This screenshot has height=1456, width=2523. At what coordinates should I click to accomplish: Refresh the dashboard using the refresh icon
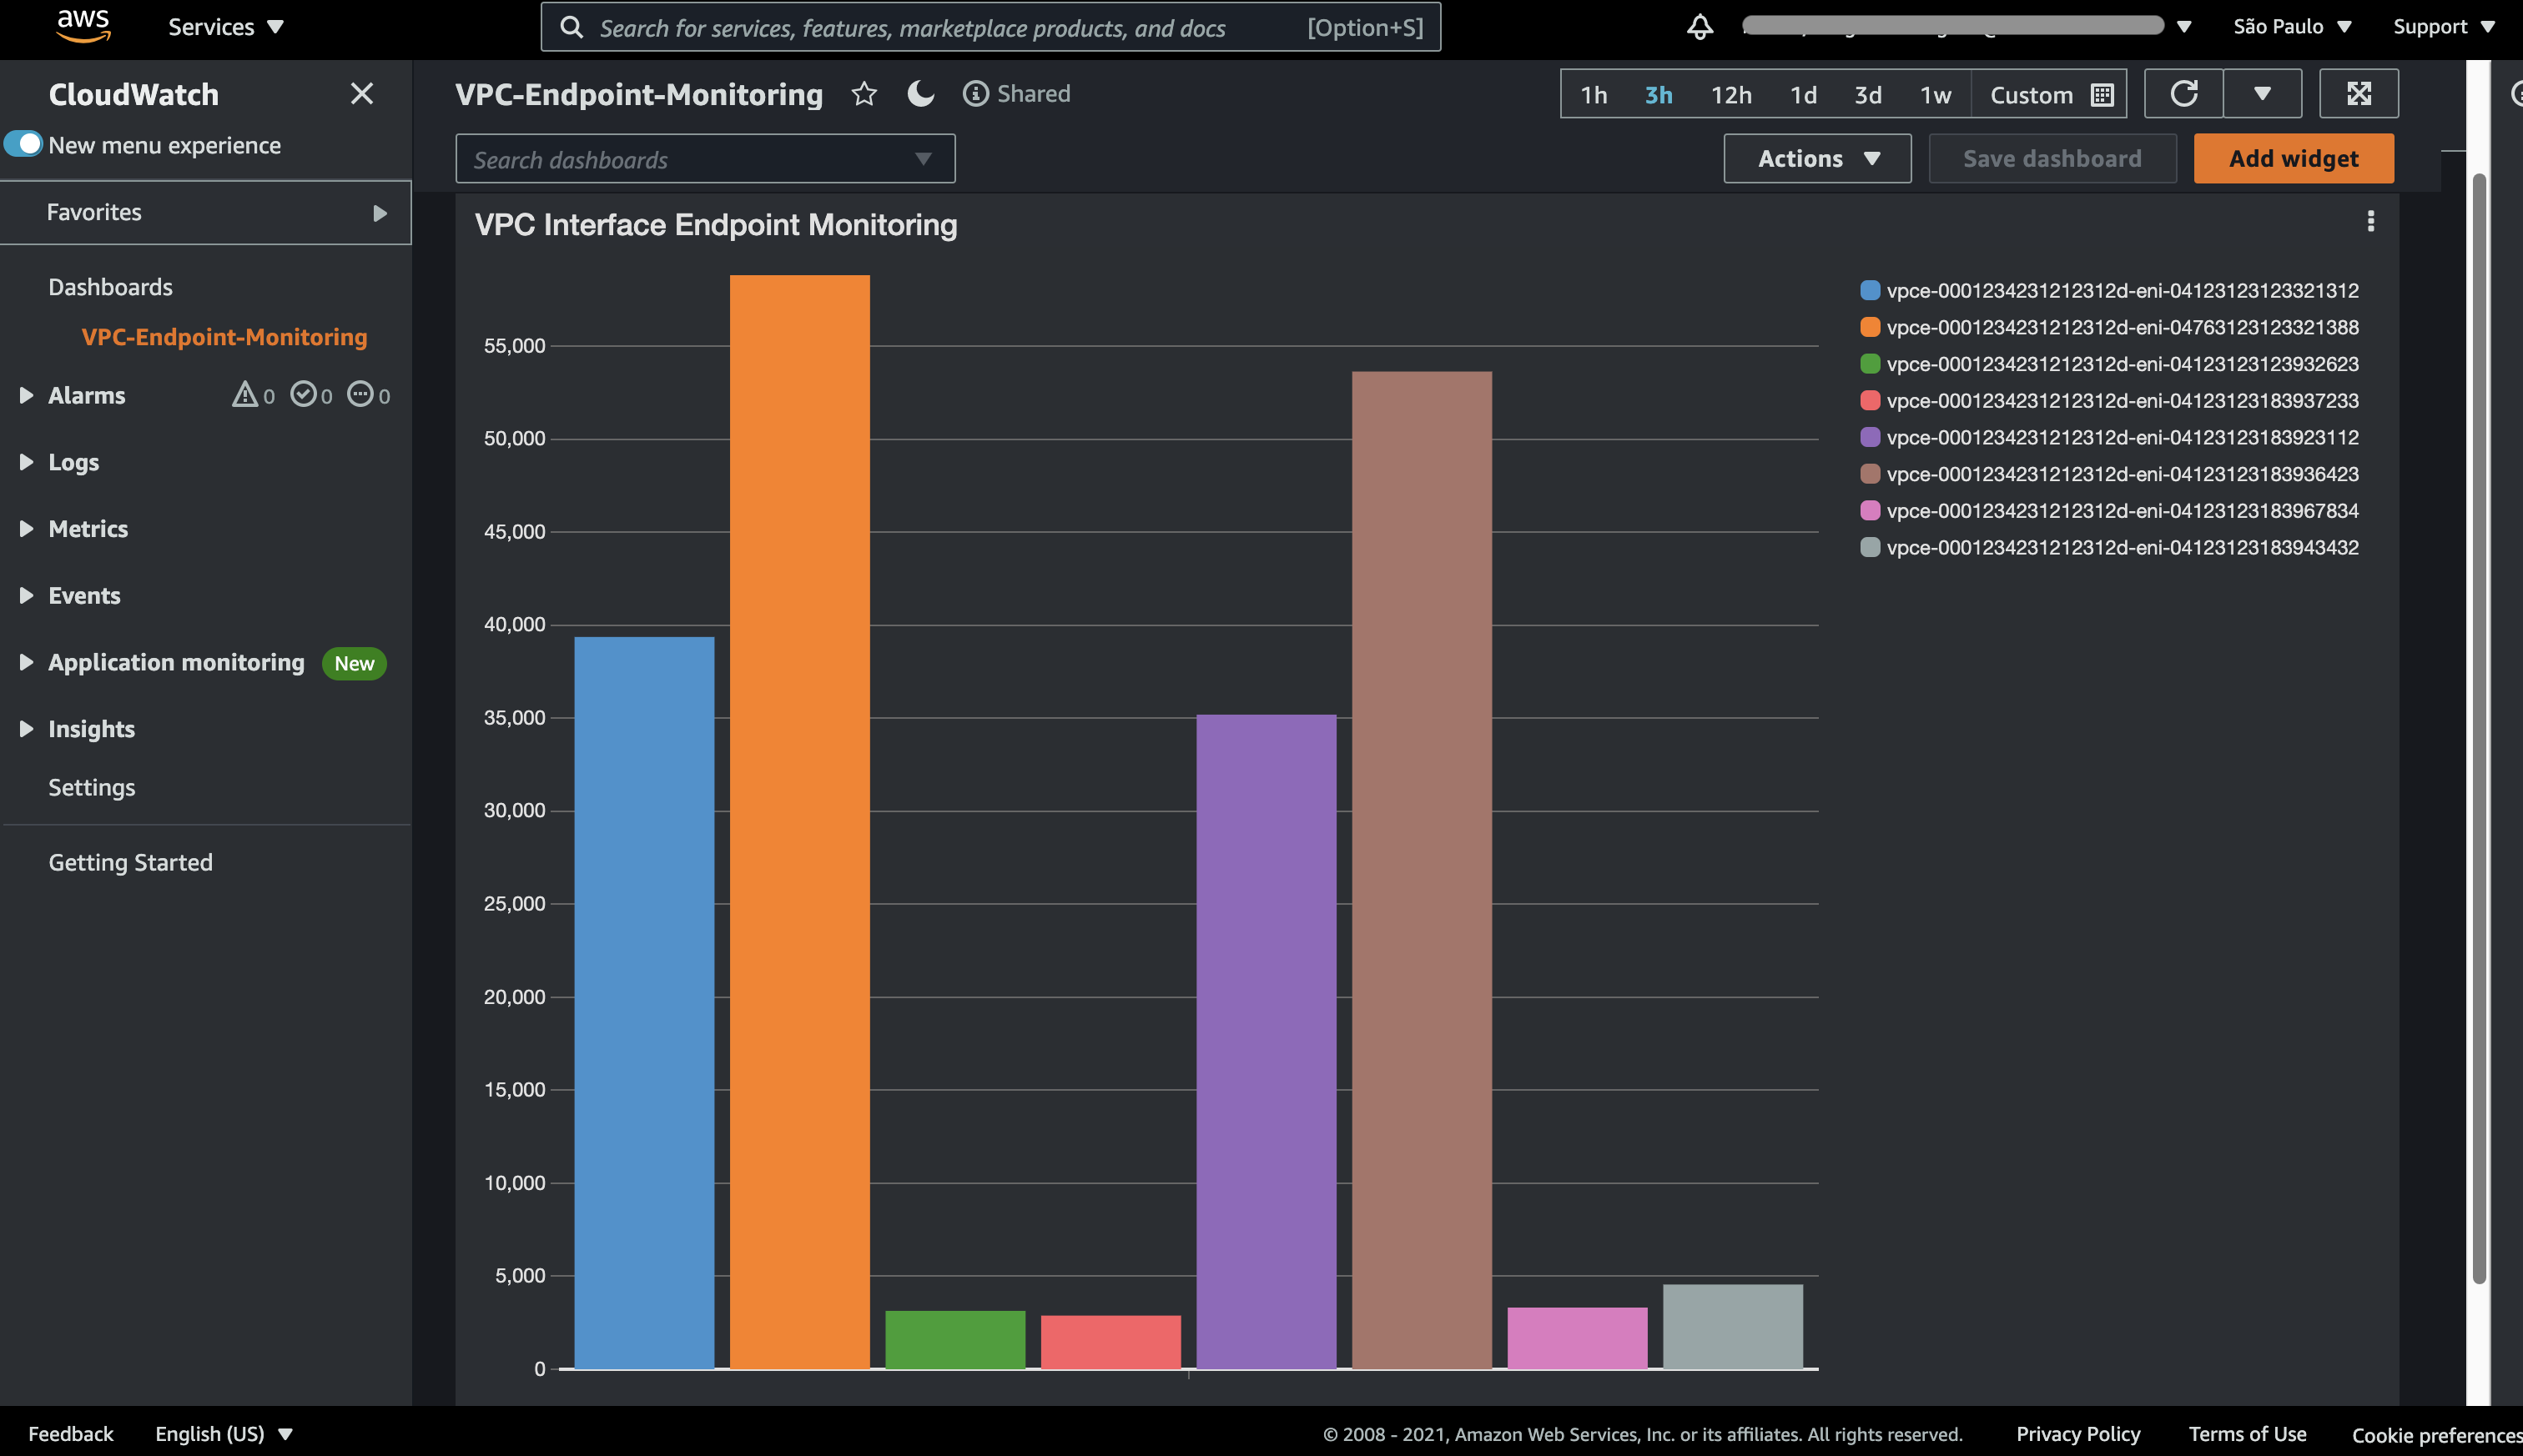2183,93
